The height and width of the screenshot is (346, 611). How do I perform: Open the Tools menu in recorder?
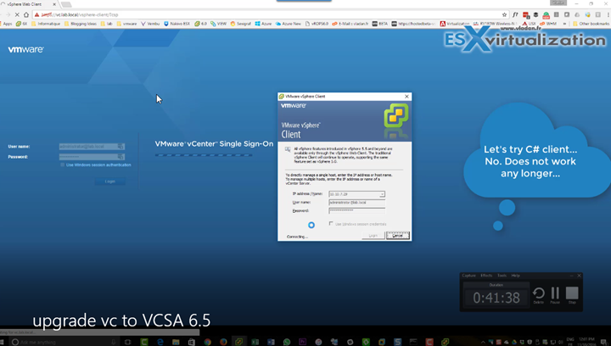pyautogui.click(x=502, y=276)
